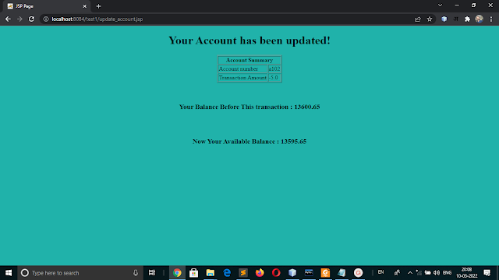Open the People icon in system tray
The height and width of the screenshot is (280, 499).
point(397,273)
